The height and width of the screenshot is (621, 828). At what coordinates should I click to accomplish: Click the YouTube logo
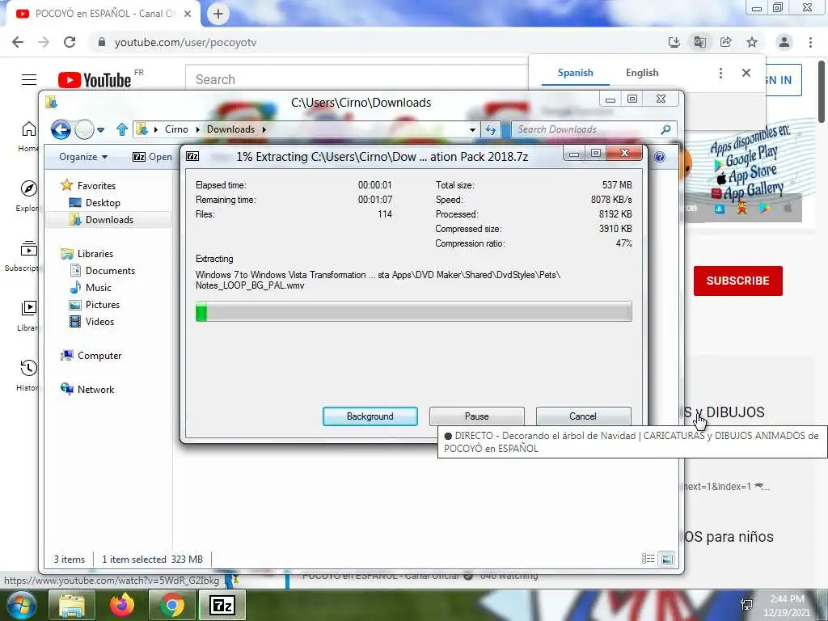coord(95,80)
